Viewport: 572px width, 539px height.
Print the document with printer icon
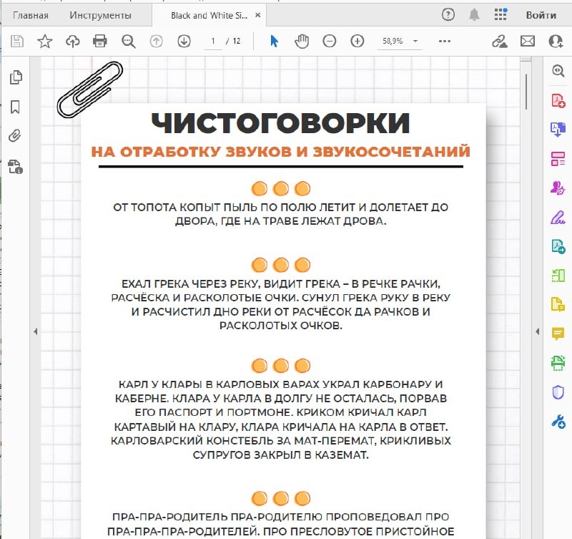[100, 41]
